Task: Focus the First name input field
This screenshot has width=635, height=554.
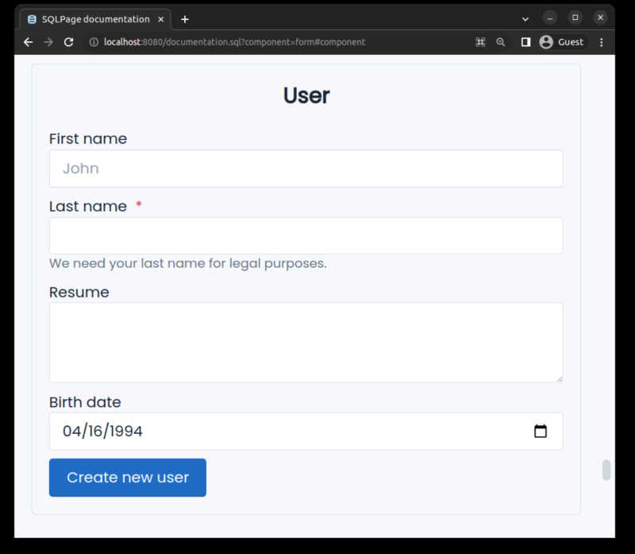Action: coord(306,169)
